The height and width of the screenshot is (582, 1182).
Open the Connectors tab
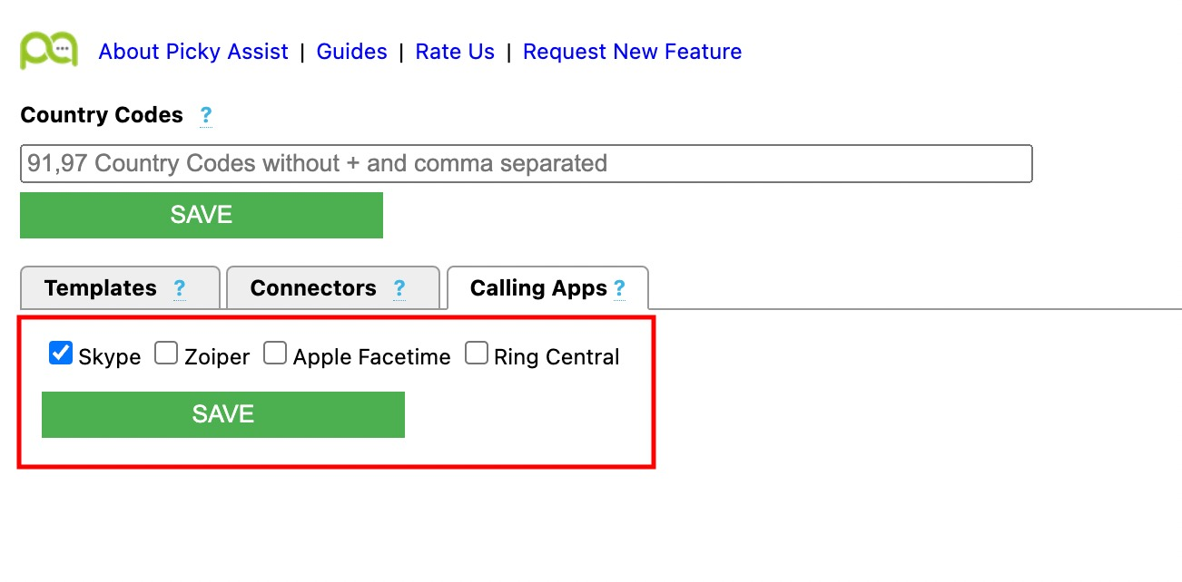[x=332, y=288]
